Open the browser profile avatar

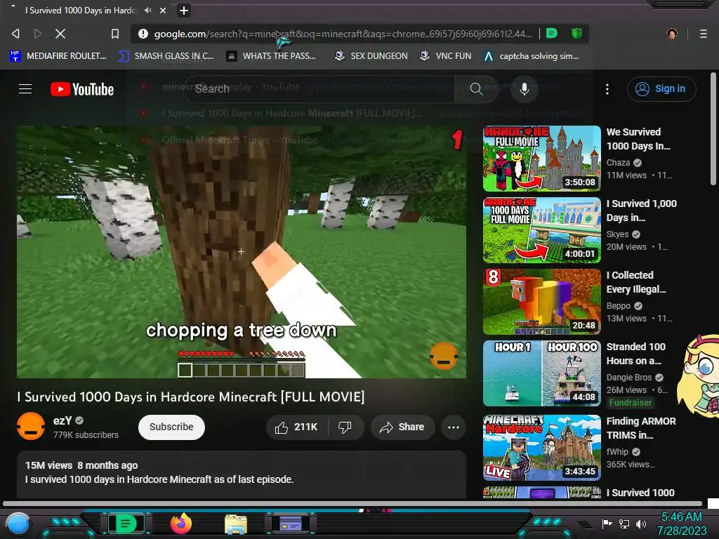[672, 34]
